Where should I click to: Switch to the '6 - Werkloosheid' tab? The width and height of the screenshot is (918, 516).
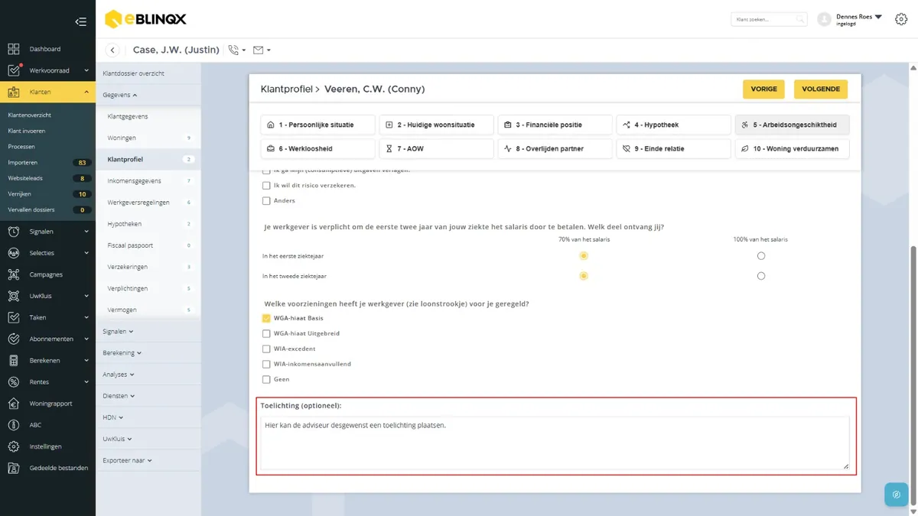(x=317, y=148)
